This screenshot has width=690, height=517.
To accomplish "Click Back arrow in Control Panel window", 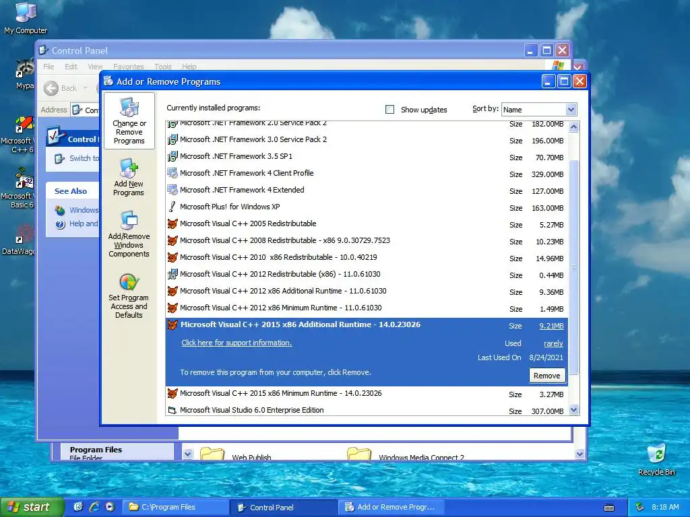I will pyautogui.click(x=51, y=88).
